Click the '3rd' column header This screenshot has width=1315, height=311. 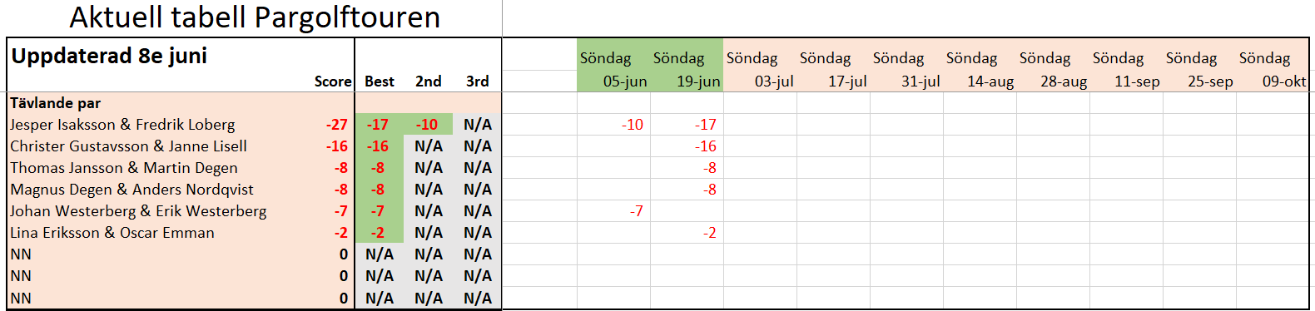tap(478, 81)
